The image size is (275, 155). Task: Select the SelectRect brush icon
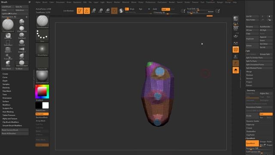8,43
